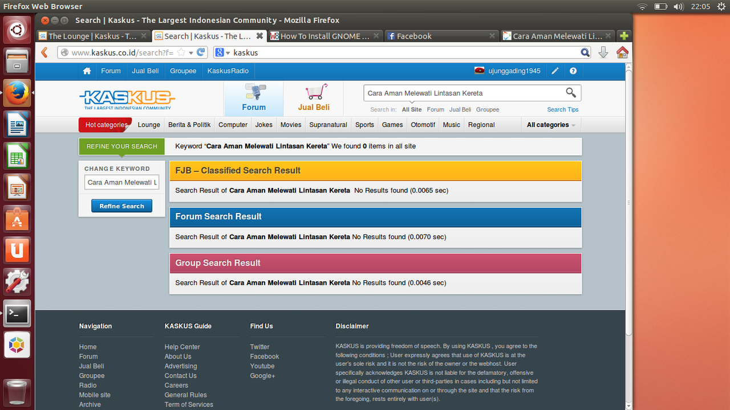Click Hot categories button
The height and width of the screenshot is (410, 730).
(106, 125)
